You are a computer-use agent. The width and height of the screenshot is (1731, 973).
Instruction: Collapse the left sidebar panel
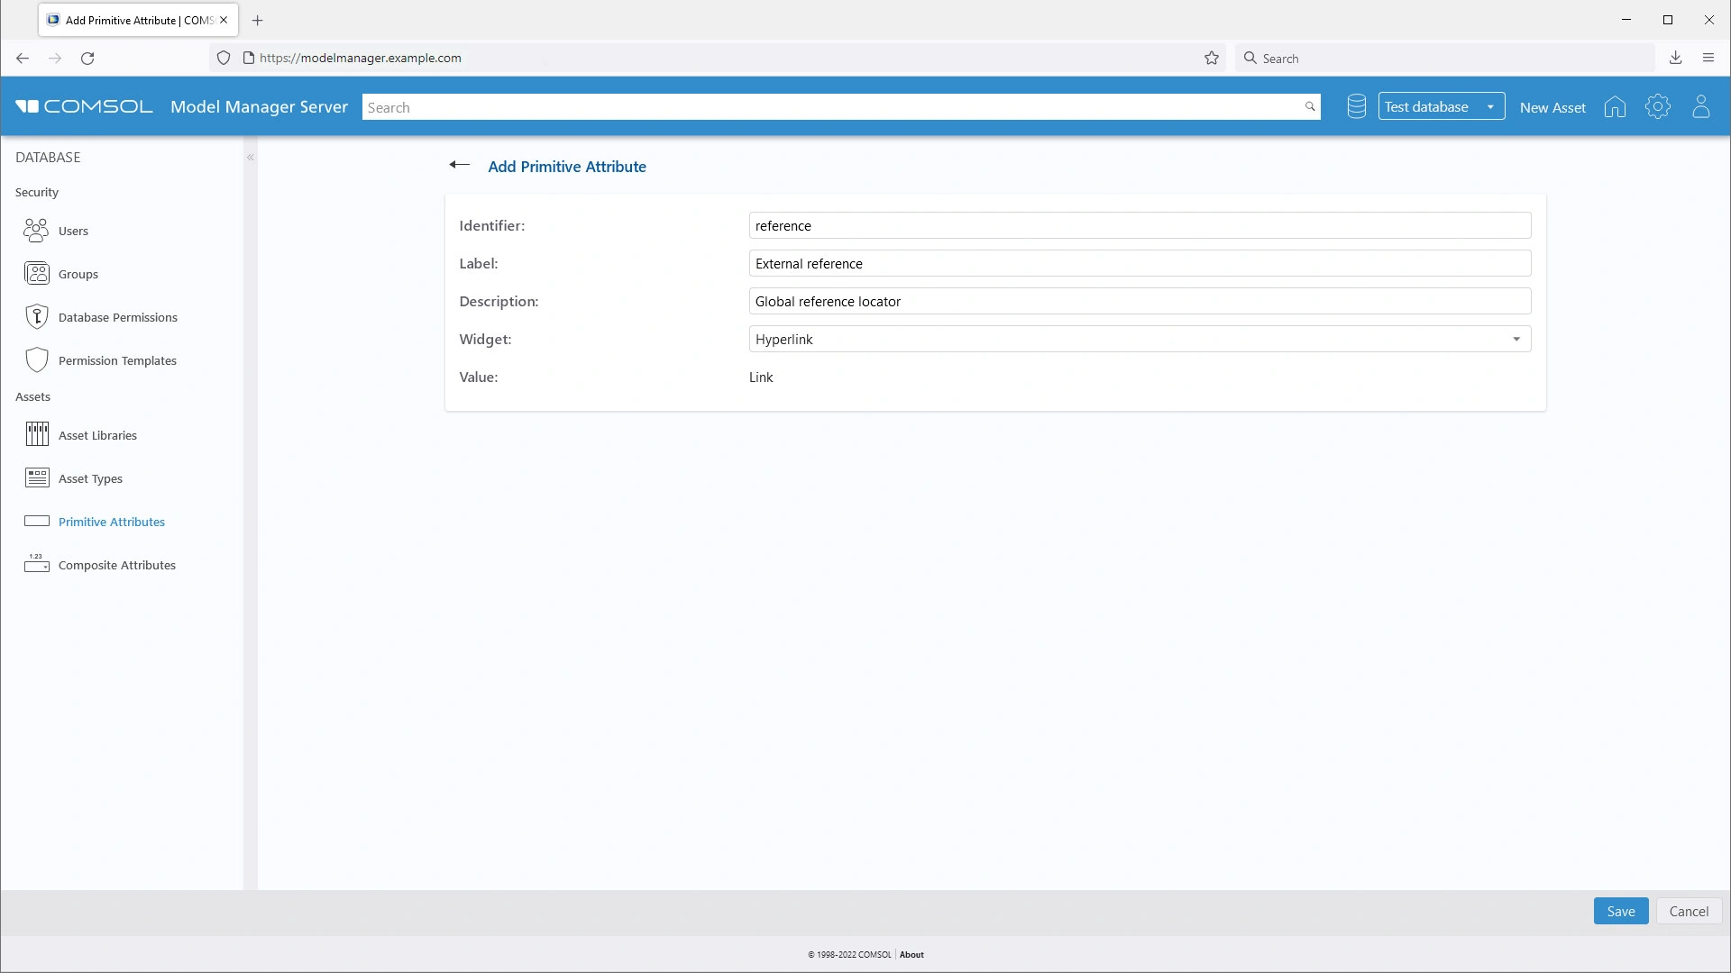coord(251,158)
